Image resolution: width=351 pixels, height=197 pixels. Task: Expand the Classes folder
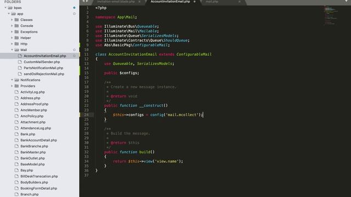point(12,20)
